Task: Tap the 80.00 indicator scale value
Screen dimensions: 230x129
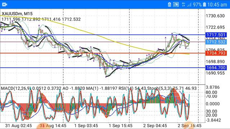Action: 211,92
